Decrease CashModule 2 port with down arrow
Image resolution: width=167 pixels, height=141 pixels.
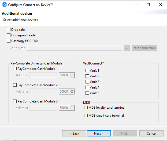click(x=72, y=93)
